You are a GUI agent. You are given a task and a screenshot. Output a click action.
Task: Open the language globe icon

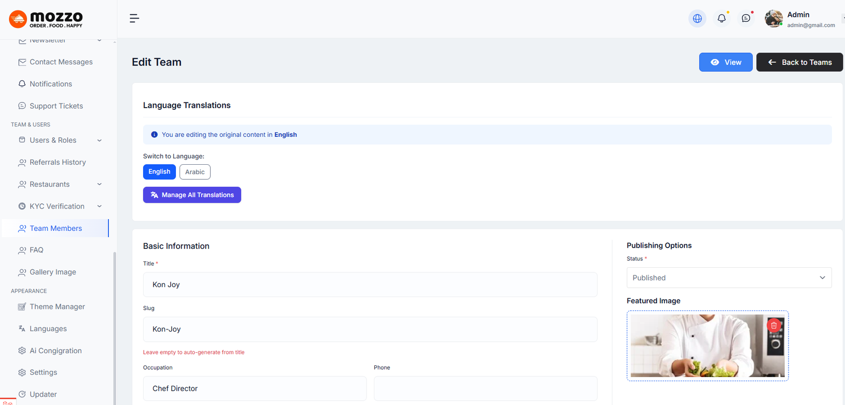(x=697, y=18)
